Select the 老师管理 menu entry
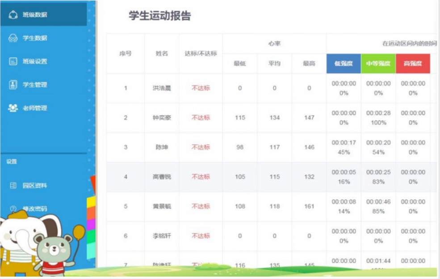Image resolution: width=440 pixels, height=279 pixels. click(35, 108)
